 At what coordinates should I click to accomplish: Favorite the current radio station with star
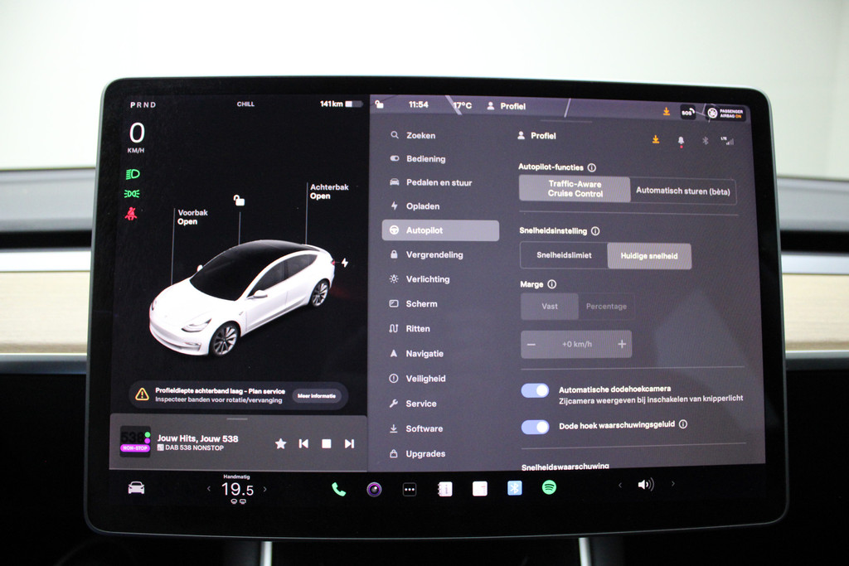click(280, 443)
